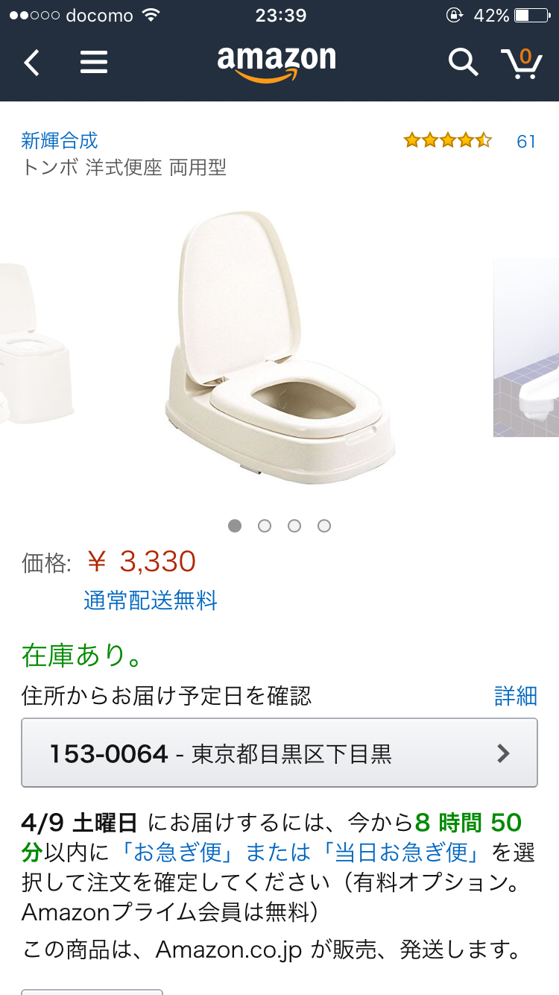Select the fourth image page dot
This screenshot has width=559, height=995.
[324, 526]
